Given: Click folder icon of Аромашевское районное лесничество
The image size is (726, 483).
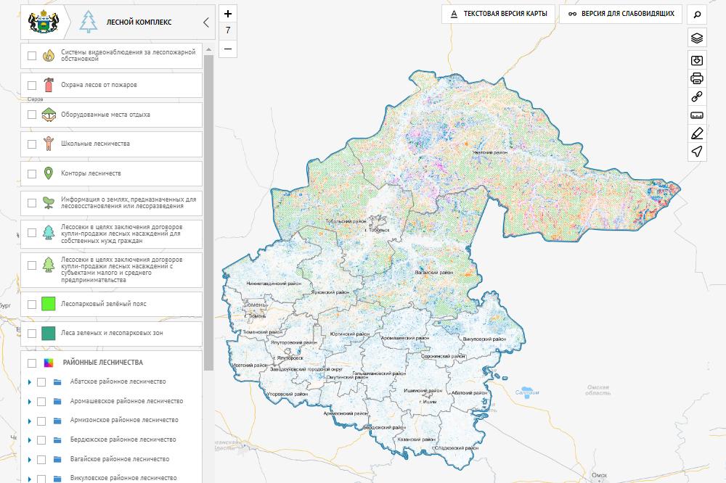Looking at the screenshot, I should pos(57,402).
